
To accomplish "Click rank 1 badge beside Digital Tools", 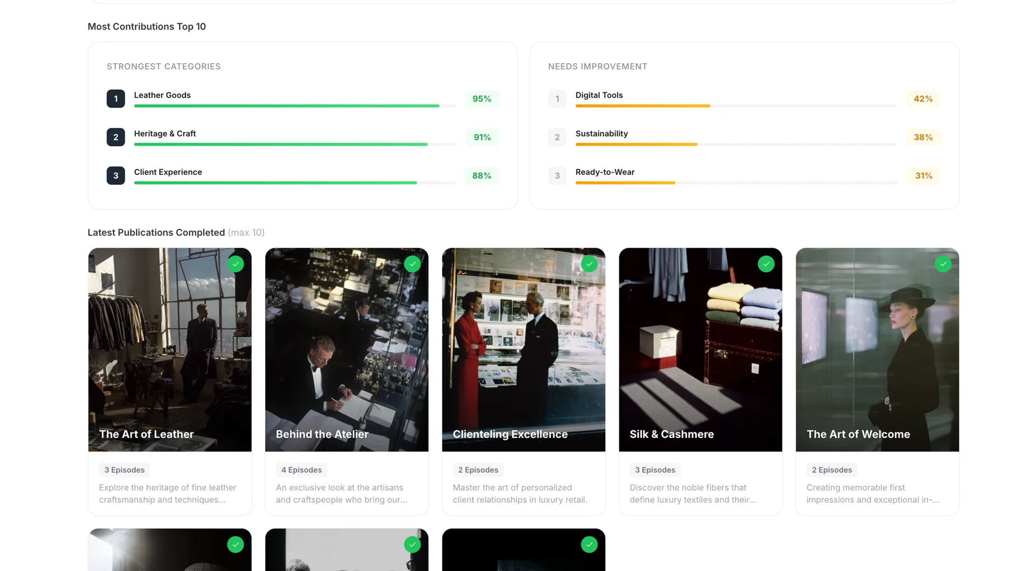I will click(557, 99).
